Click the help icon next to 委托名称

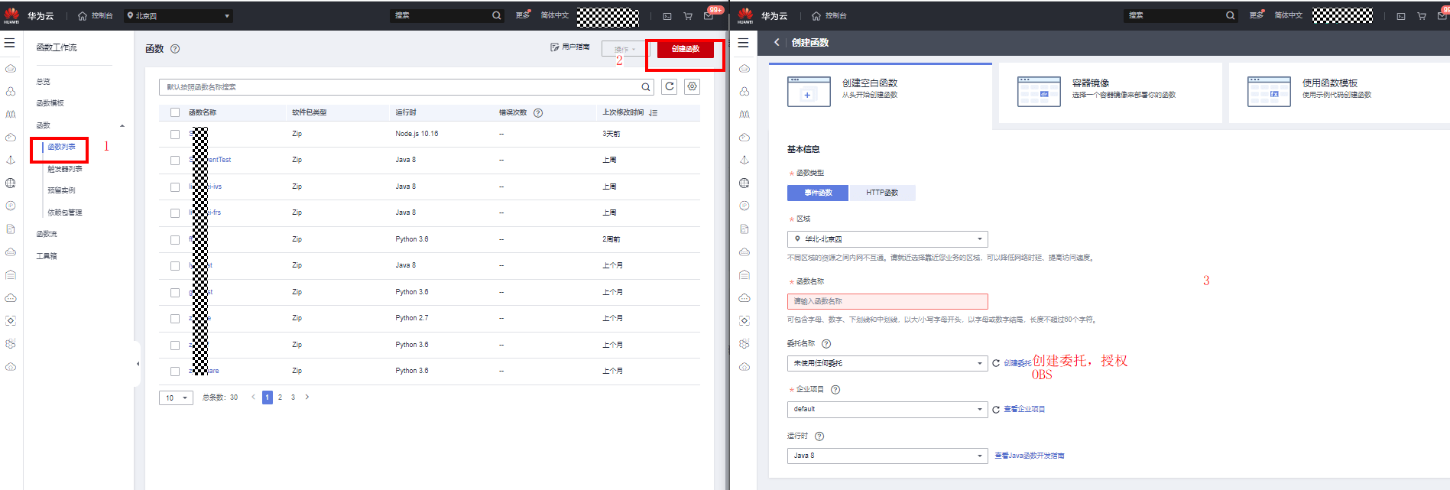[826, 344]
